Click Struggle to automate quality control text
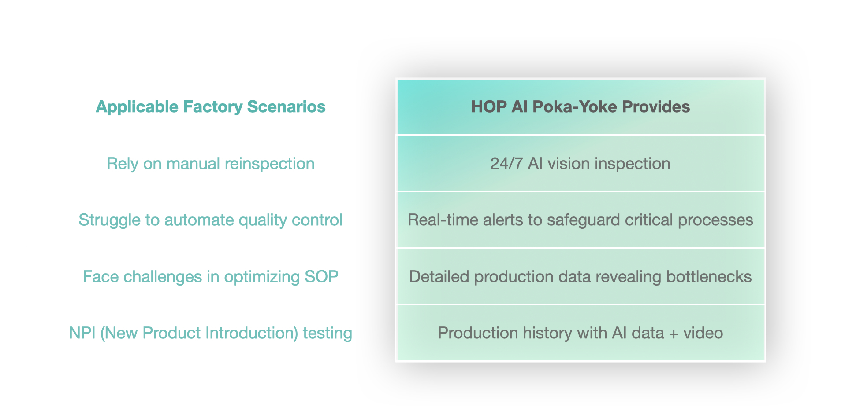Viewport: 856px width, 418px height. (210, 220)
